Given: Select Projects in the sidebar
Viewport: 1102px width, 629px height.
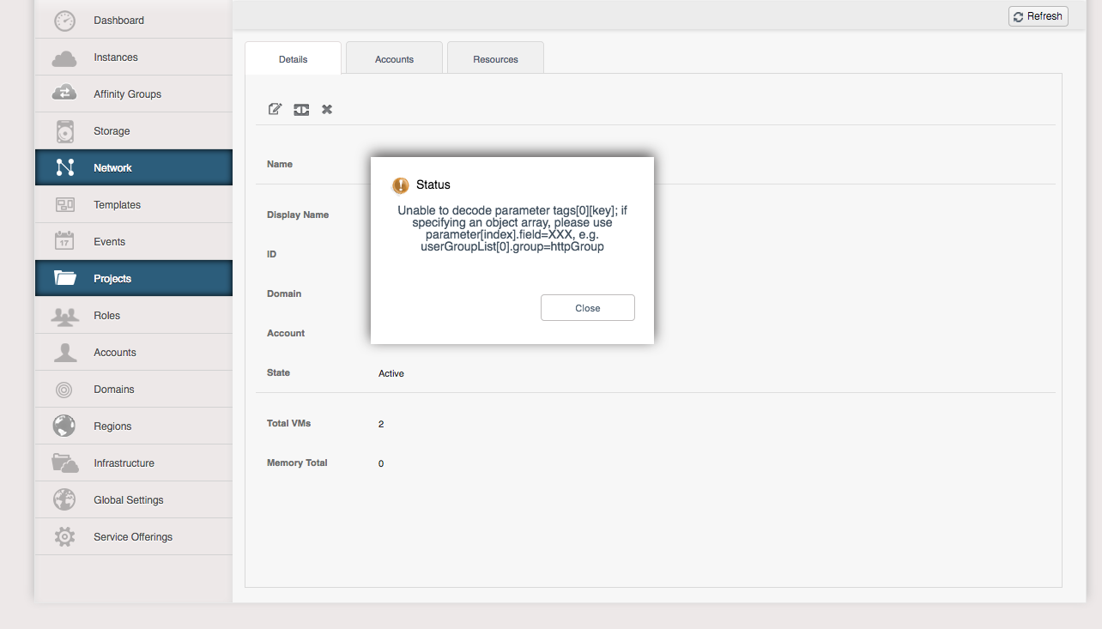Looking at the screenshot, I should (134, 278).
